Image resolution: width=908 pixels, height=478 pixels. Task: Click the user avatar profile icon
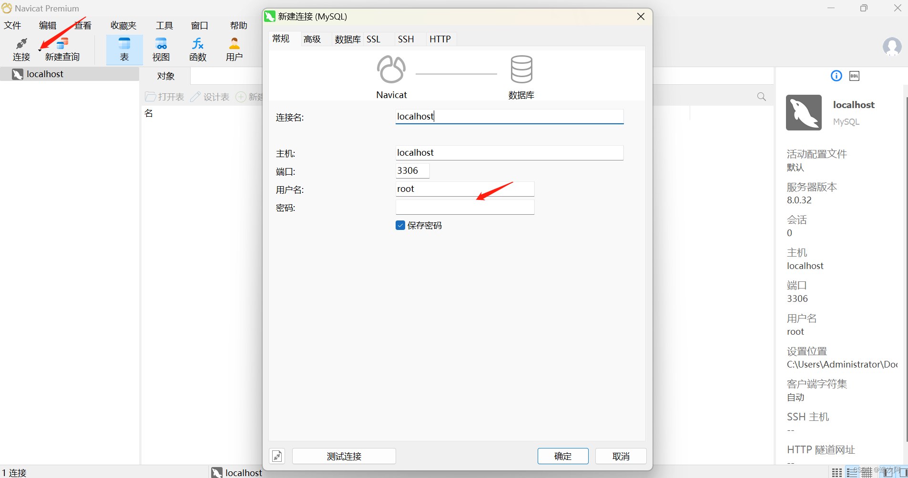892,47
